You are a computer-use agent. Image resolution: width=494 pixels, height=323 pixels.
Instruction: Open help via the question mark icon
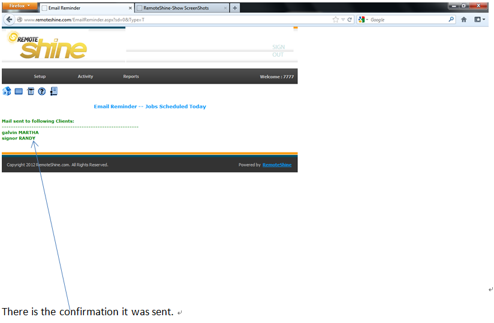[42, 92]
